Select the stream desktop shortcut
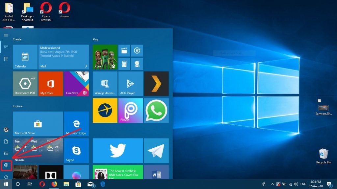The image size is (337, 189). pyautogui.click(x=65, y=10)
